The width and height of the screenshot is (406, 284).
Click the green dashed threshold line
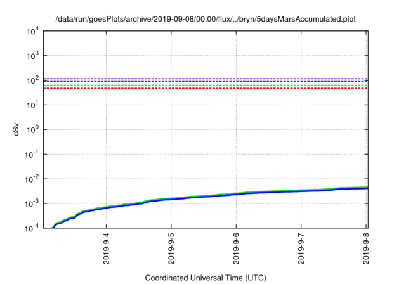(x=206, y=86)
